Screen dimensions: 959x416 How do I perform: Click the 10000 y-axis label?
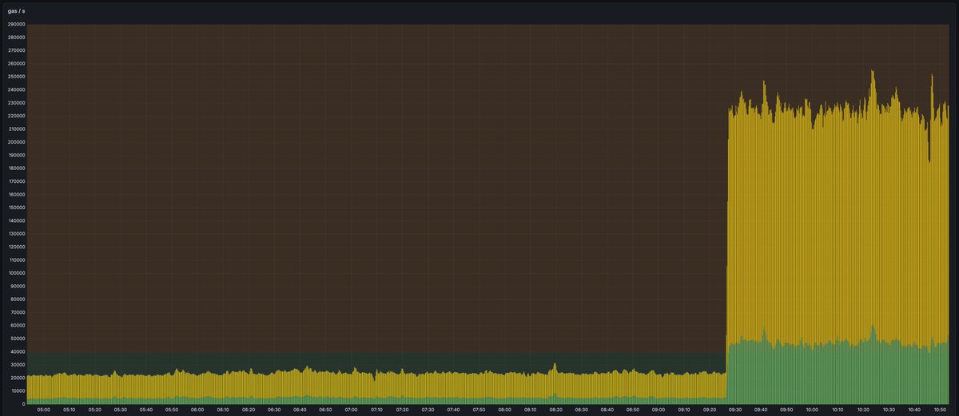coord(18,391)
